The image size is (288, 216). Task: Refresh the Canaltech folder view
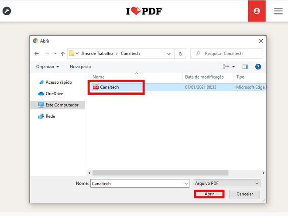click(x=180, y=54)
